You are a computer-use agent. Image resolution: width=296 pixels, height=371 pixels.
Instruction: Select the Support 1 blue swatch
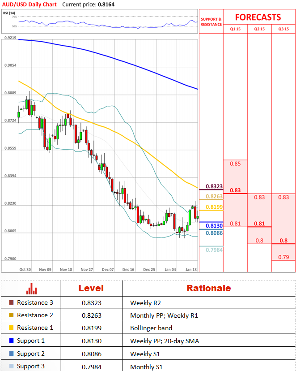coord(11,341)
